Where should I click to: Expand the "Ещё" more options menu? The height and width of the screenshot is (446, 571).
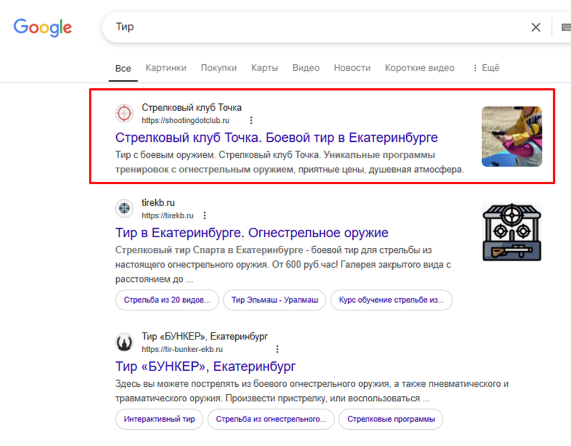[x=486, y=68]
